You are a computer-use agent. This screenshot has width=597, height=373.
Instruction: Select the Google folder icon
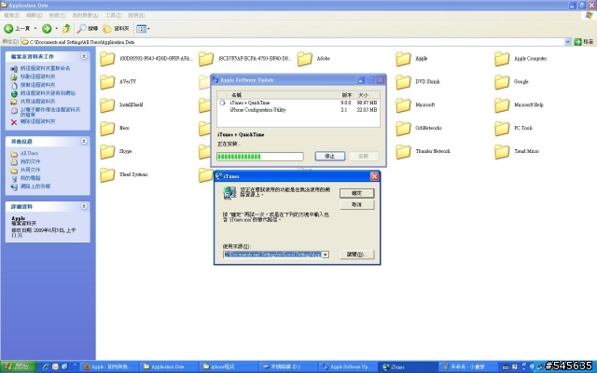[502, 82]
